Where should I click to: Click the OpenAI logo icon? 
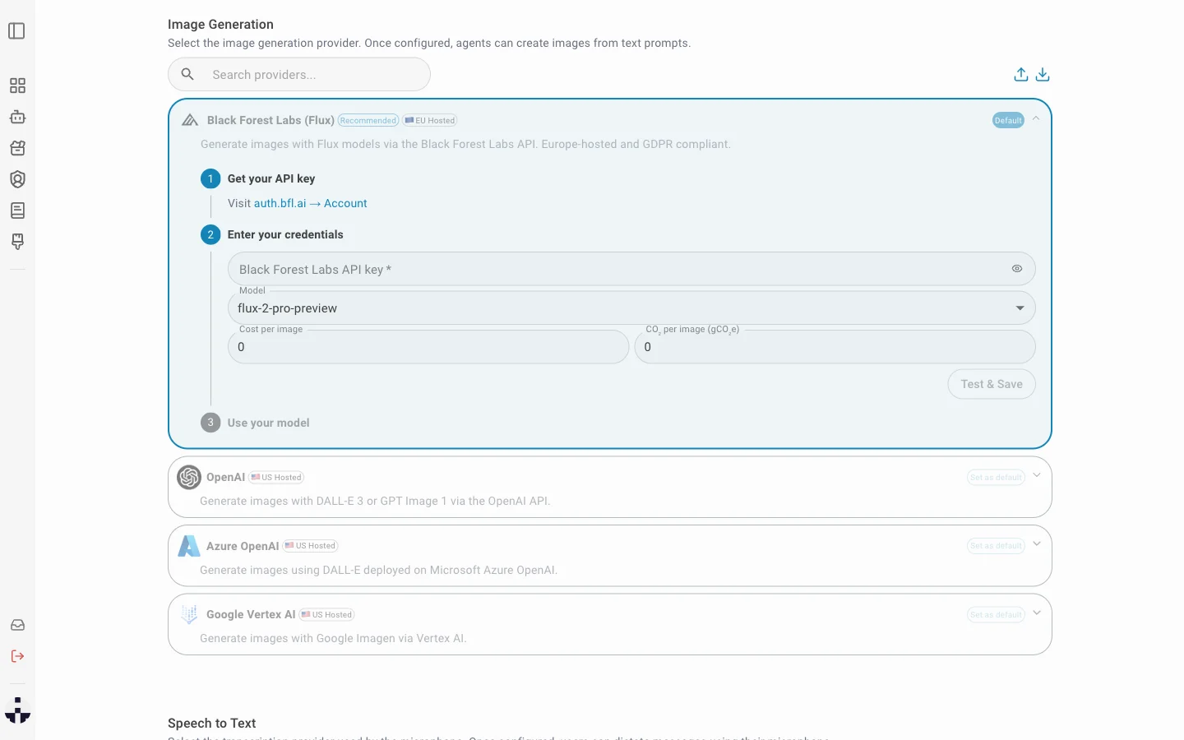point(189,477)
